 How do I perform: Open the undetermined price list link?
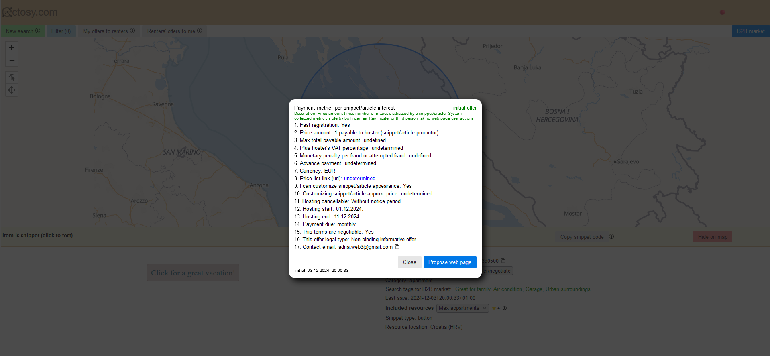coord(360,179)
